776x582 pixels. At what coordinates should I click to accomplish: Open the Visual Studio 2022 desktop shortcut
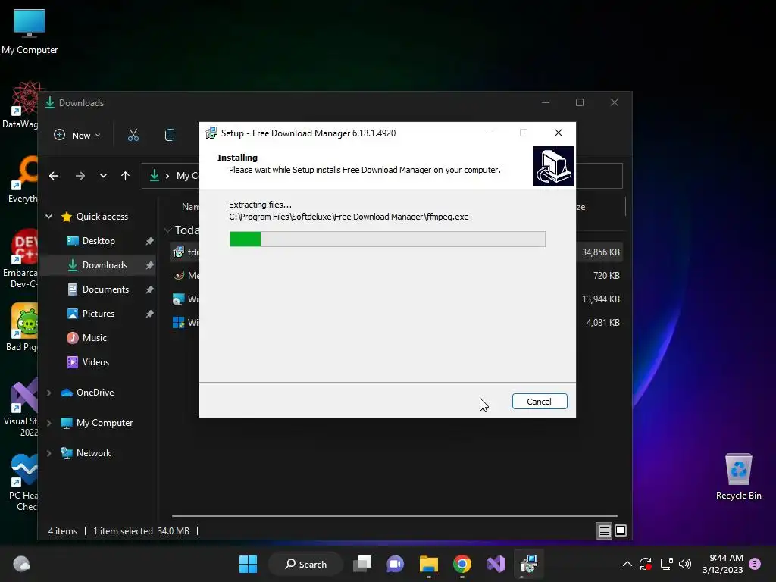pos(22,407)
